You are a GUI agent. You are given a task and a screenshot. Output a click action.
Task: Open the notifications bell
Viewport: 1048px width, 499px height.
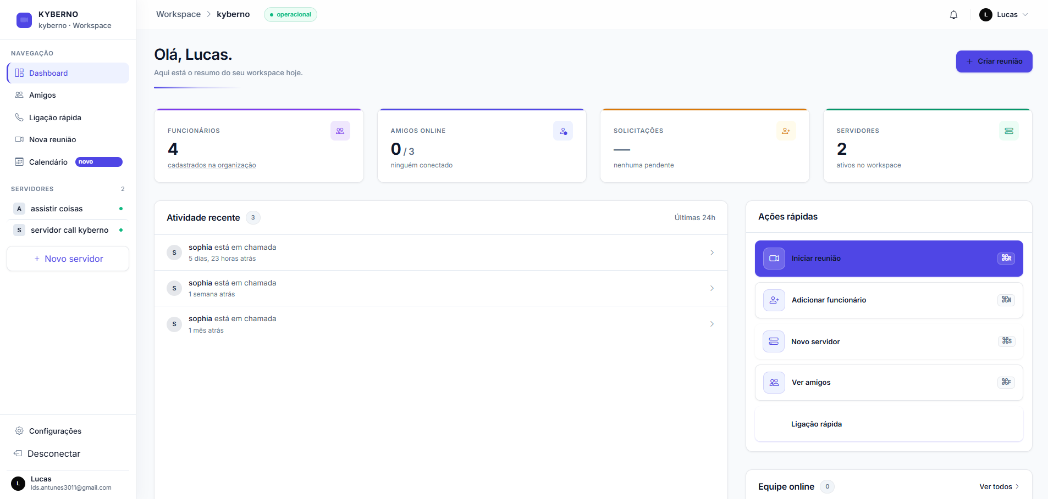953,15
